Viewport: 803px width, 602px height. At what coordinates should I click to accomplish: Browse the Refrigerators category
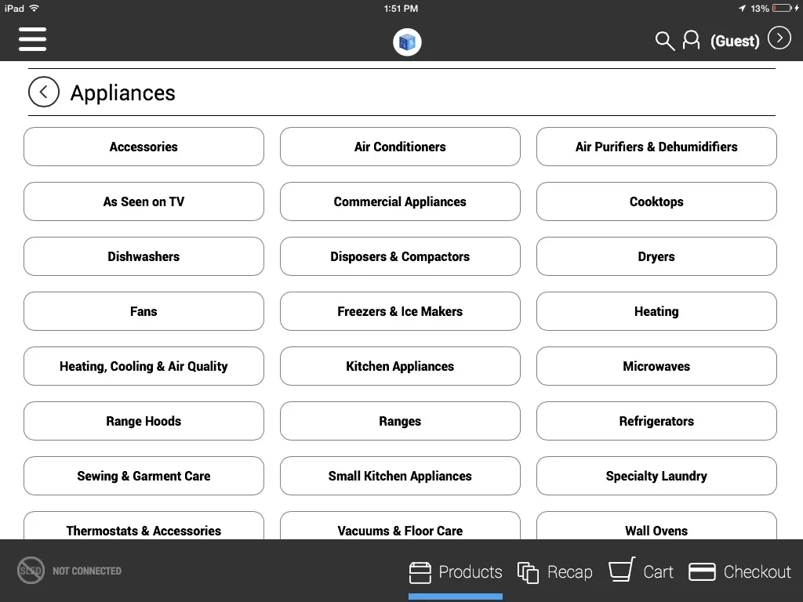click(x=656, y=421)
